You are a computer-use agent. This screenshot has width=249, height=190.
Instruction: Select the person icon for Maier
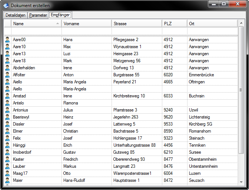(x=7, y=180)
